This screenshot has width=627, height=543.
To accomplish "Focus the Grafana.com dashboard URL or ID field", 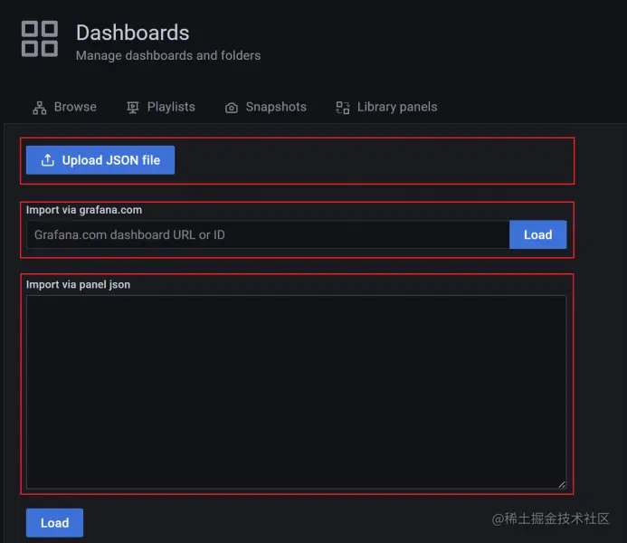I will [268, 234].
